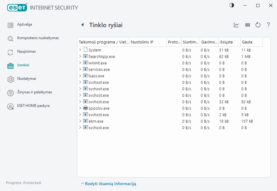Click the refresh connections icon
The height and width of the screenshot is (191, 277).
tap(258, 25)
